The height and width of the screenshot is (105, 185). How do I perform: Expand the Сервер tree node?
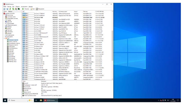coord(4,20)
